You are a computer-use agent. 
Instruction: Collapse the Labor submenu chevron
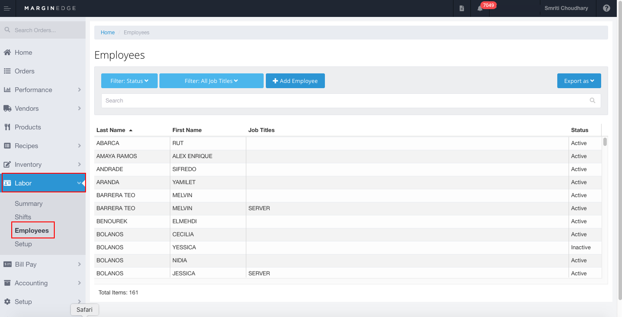tap(79, 183)
